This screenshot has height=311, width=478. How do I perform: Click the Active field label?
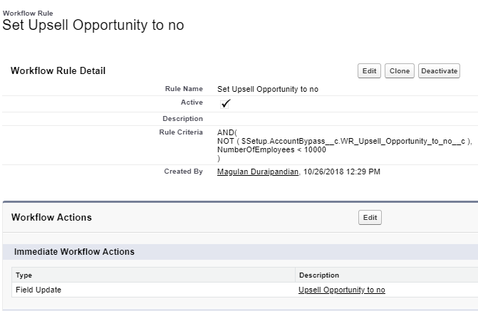[x=192, y=102]
